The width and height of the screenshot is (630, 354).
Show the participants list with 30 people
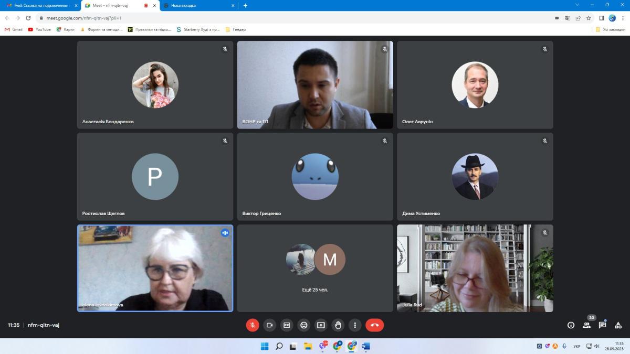click(x=586, y=325)
